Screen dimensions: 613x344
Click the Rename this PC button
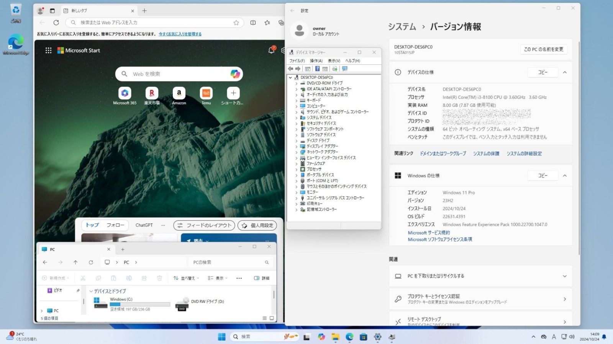[544, 49]
